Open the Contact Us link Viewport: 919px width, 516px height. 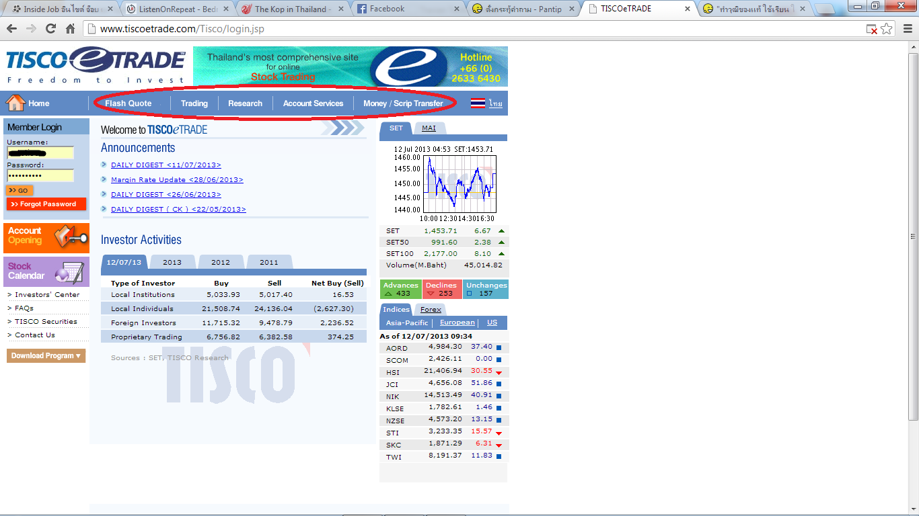35,335
